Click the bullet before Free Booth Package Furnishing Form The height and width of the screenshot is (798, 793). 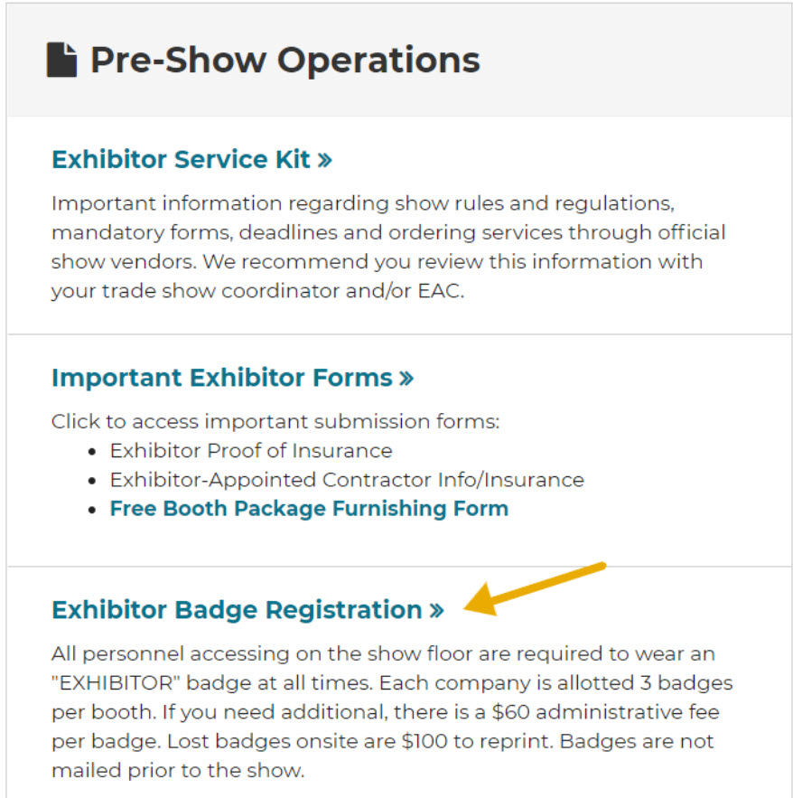pyautogui.click(x=92, y=509)
